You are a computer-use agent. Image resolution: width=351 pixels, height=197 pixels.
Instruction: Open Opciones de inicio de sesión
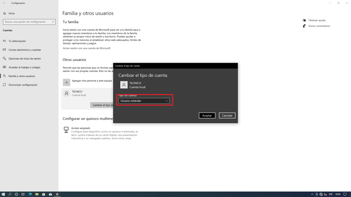(24, 58)
